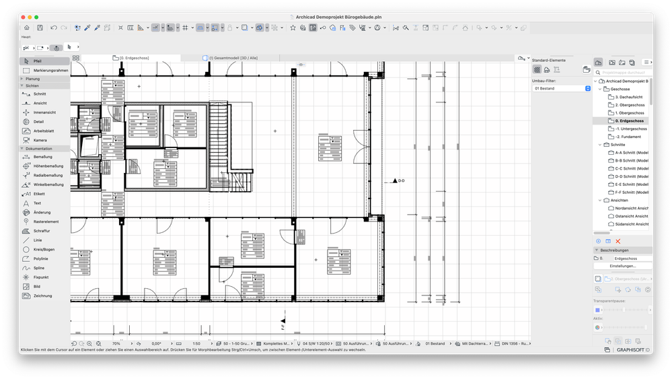Toggle the guide lines button in toolbar
Viewport: 672px width, 379px height.
tap(155, 28)
